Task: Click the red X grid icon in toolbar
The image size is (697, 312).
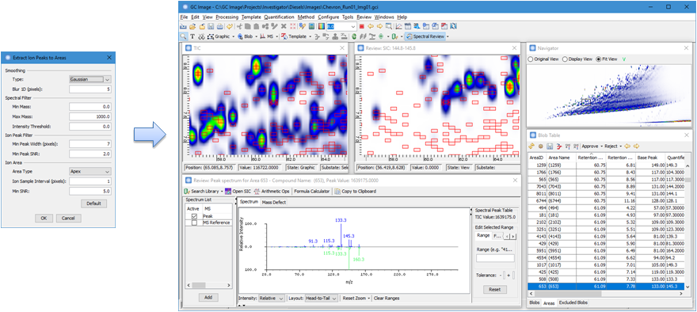Action: [x=292, y=27]
